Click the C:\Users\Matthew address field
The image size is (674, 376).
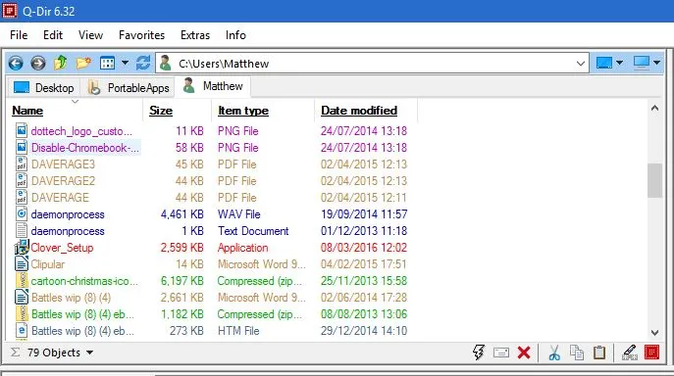(372, 64)
